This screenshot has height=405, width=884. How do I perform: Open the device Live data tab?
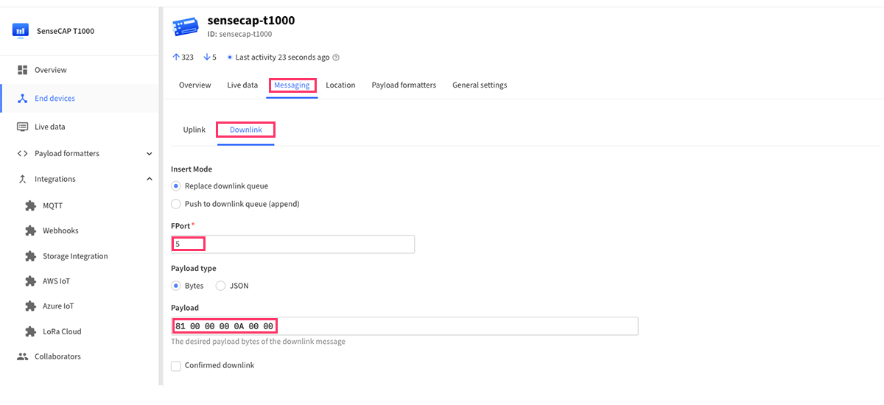pos(242,85)
